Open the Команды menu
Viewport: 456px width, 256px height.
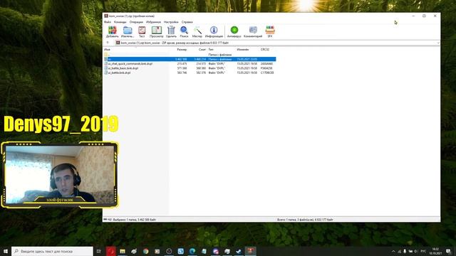pyautogui.click(x=120, y=22)
